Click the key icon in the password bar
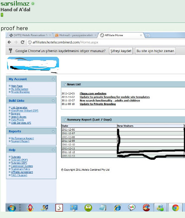Screen dimensions: 185x218 point(10,51)
